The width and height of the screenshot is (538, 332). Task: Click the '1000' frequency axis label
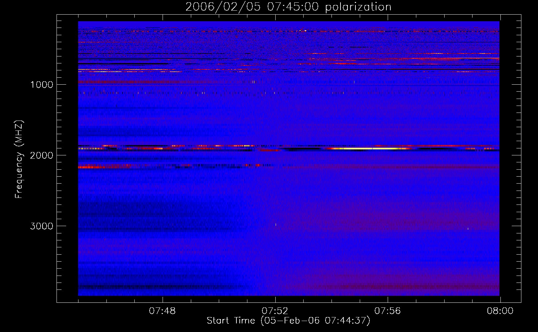[x=42, y=85]
